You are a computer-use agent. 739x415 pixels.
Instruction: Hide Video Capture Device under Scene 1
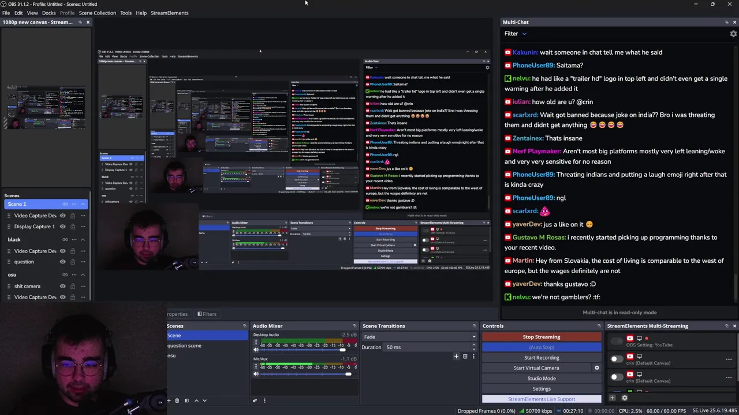[63, 216]
